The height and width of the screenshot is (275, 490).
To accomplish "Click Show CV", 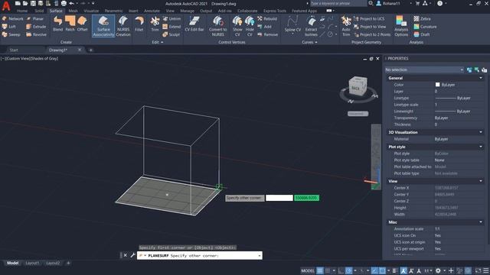I will click(x=237, y=26).
